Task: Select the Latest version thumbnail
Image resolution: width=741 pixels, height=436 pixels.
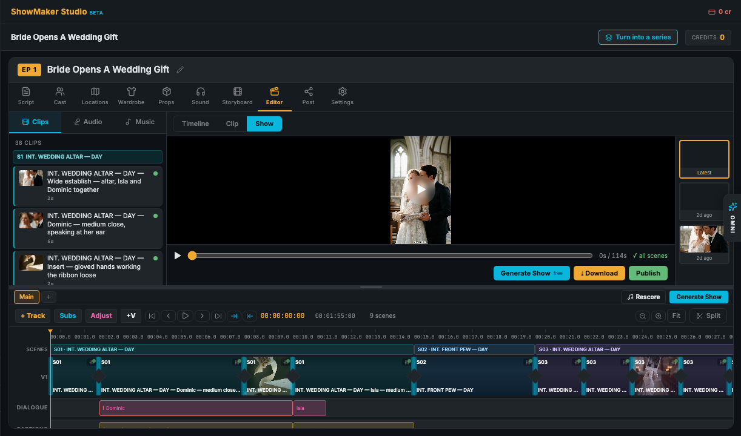Action: coord(704,159)
